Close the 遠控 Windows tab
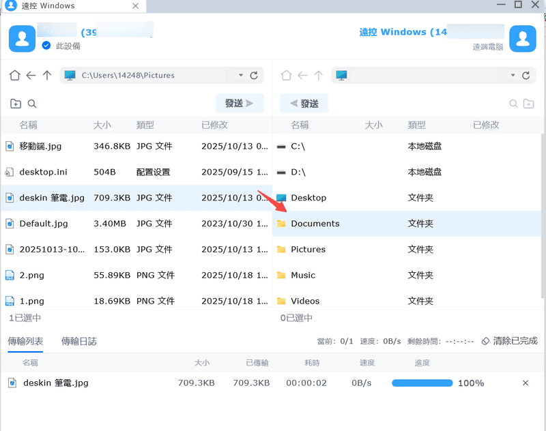Viewport: 546px width, 431px height. (x=135, y=6)
